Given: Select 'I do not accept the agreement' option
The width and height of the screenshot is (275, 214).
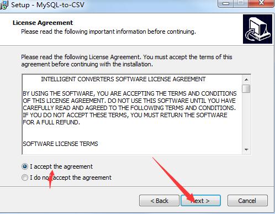Looking at the screenshot, I should (25, 178).
